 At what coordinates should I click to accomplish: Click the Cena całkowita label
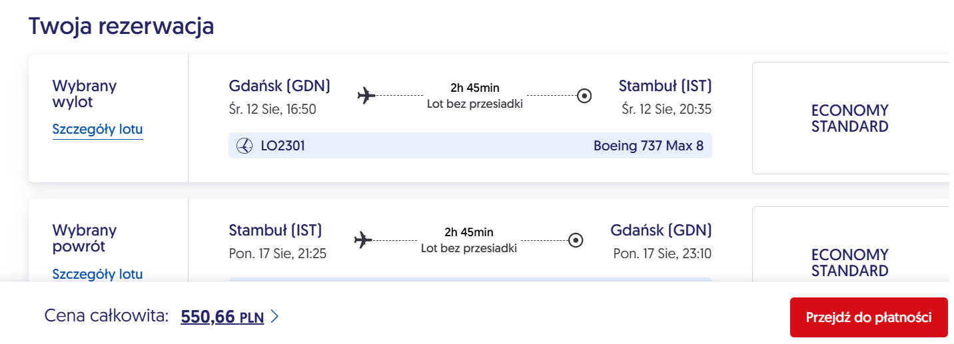tap(107, 317)
